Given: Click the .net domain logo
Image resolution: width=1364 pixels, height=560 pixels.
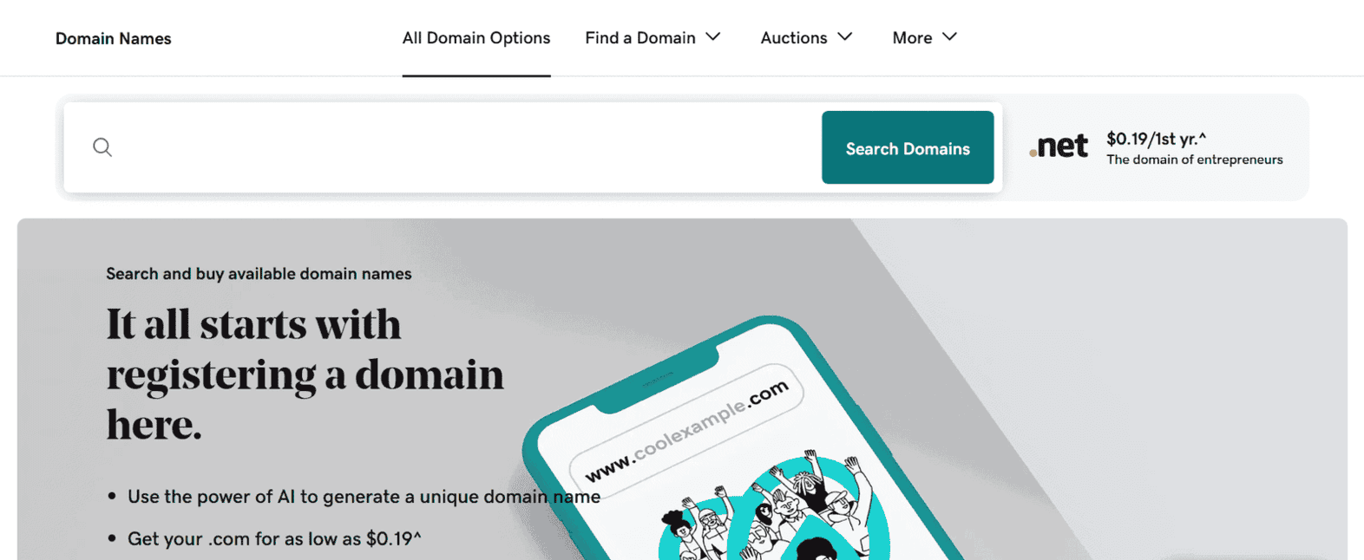Looking at the screenshot, I should (x=1059, y=147).
